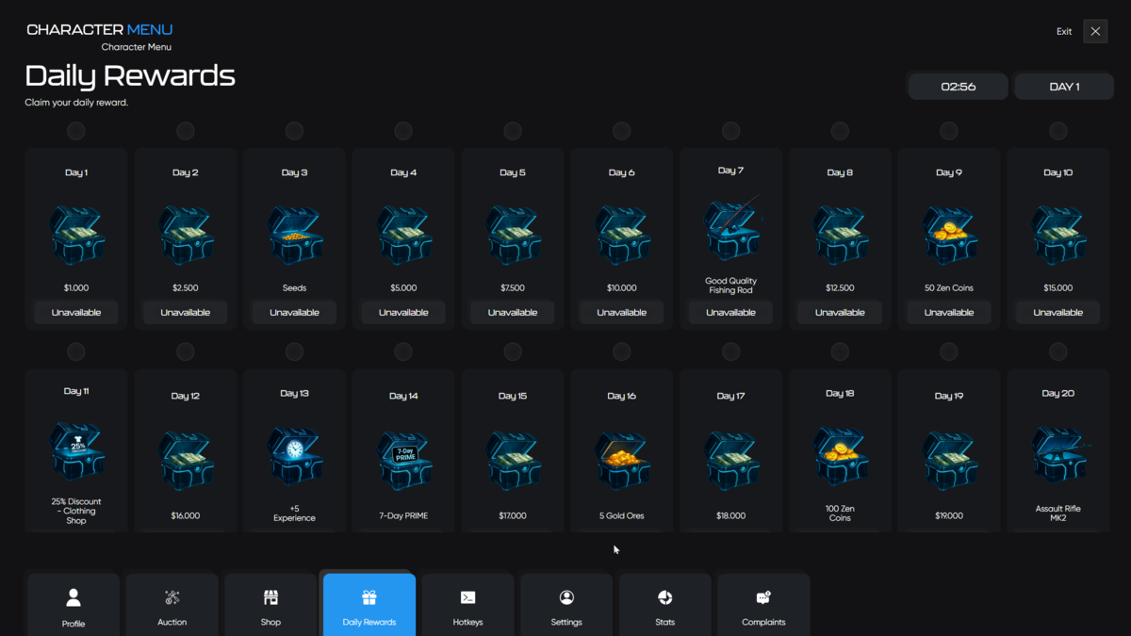Toggle the circle indicator above Day 11

(76, 352)
